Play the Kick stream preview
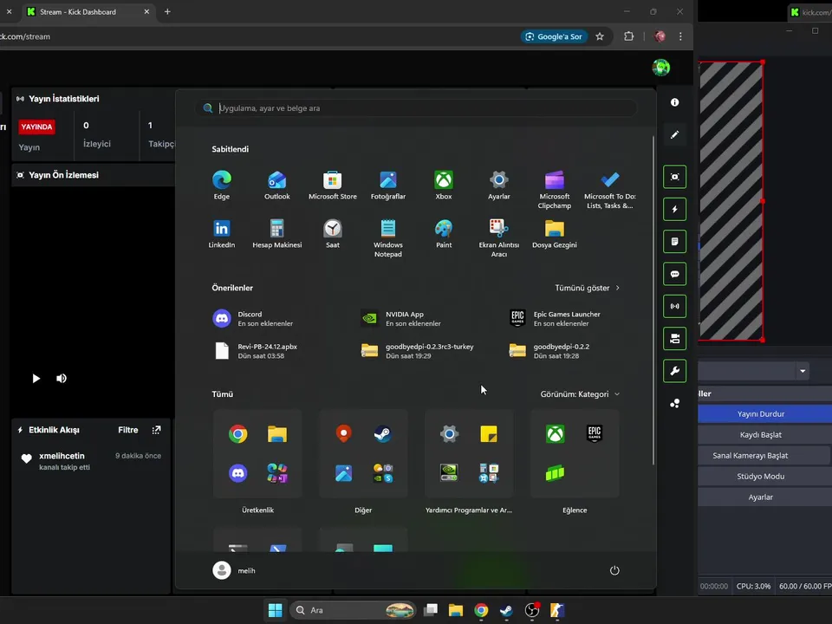832x624 pixels. tap(36, 379)
